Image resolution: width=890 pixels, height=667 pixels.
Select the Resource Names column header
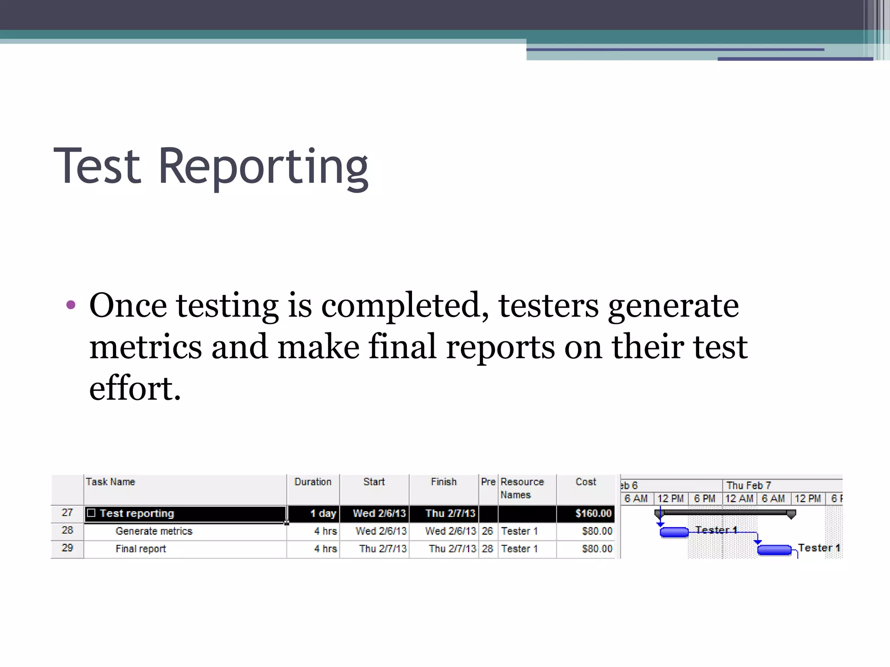[x=527, y=489]
